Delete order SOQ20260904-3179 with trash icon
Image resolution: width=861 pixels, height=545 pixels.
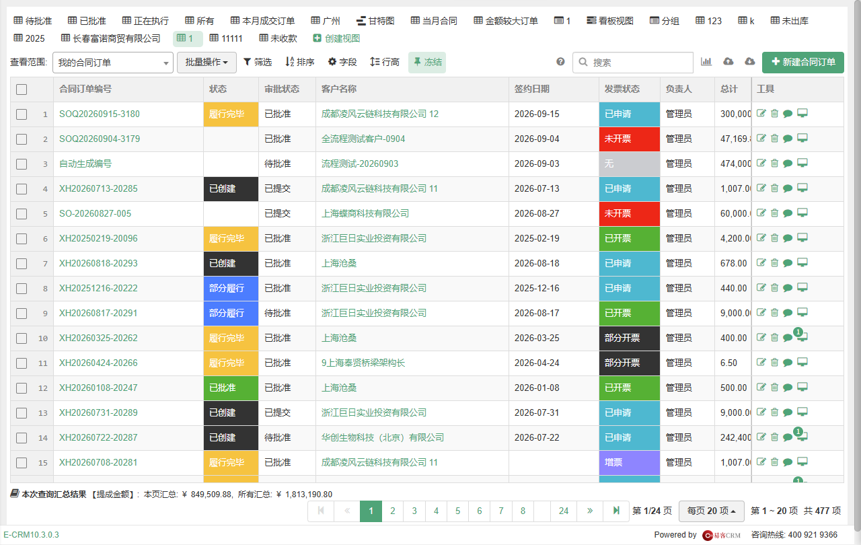tap(774, 139)
